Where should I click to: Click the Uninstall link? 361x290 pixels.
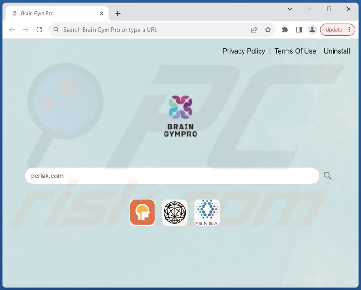pos(337,51)
